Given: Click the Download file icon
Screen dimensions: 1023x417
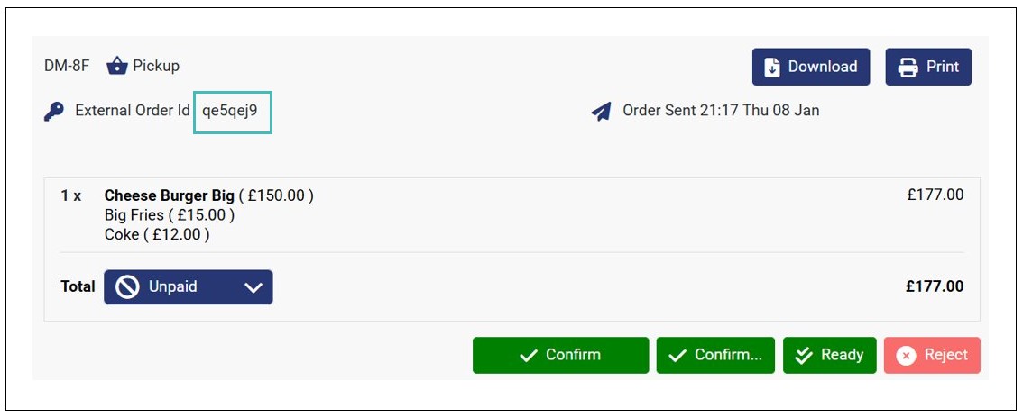Looking at the screenshot, I should coord(772,68).
